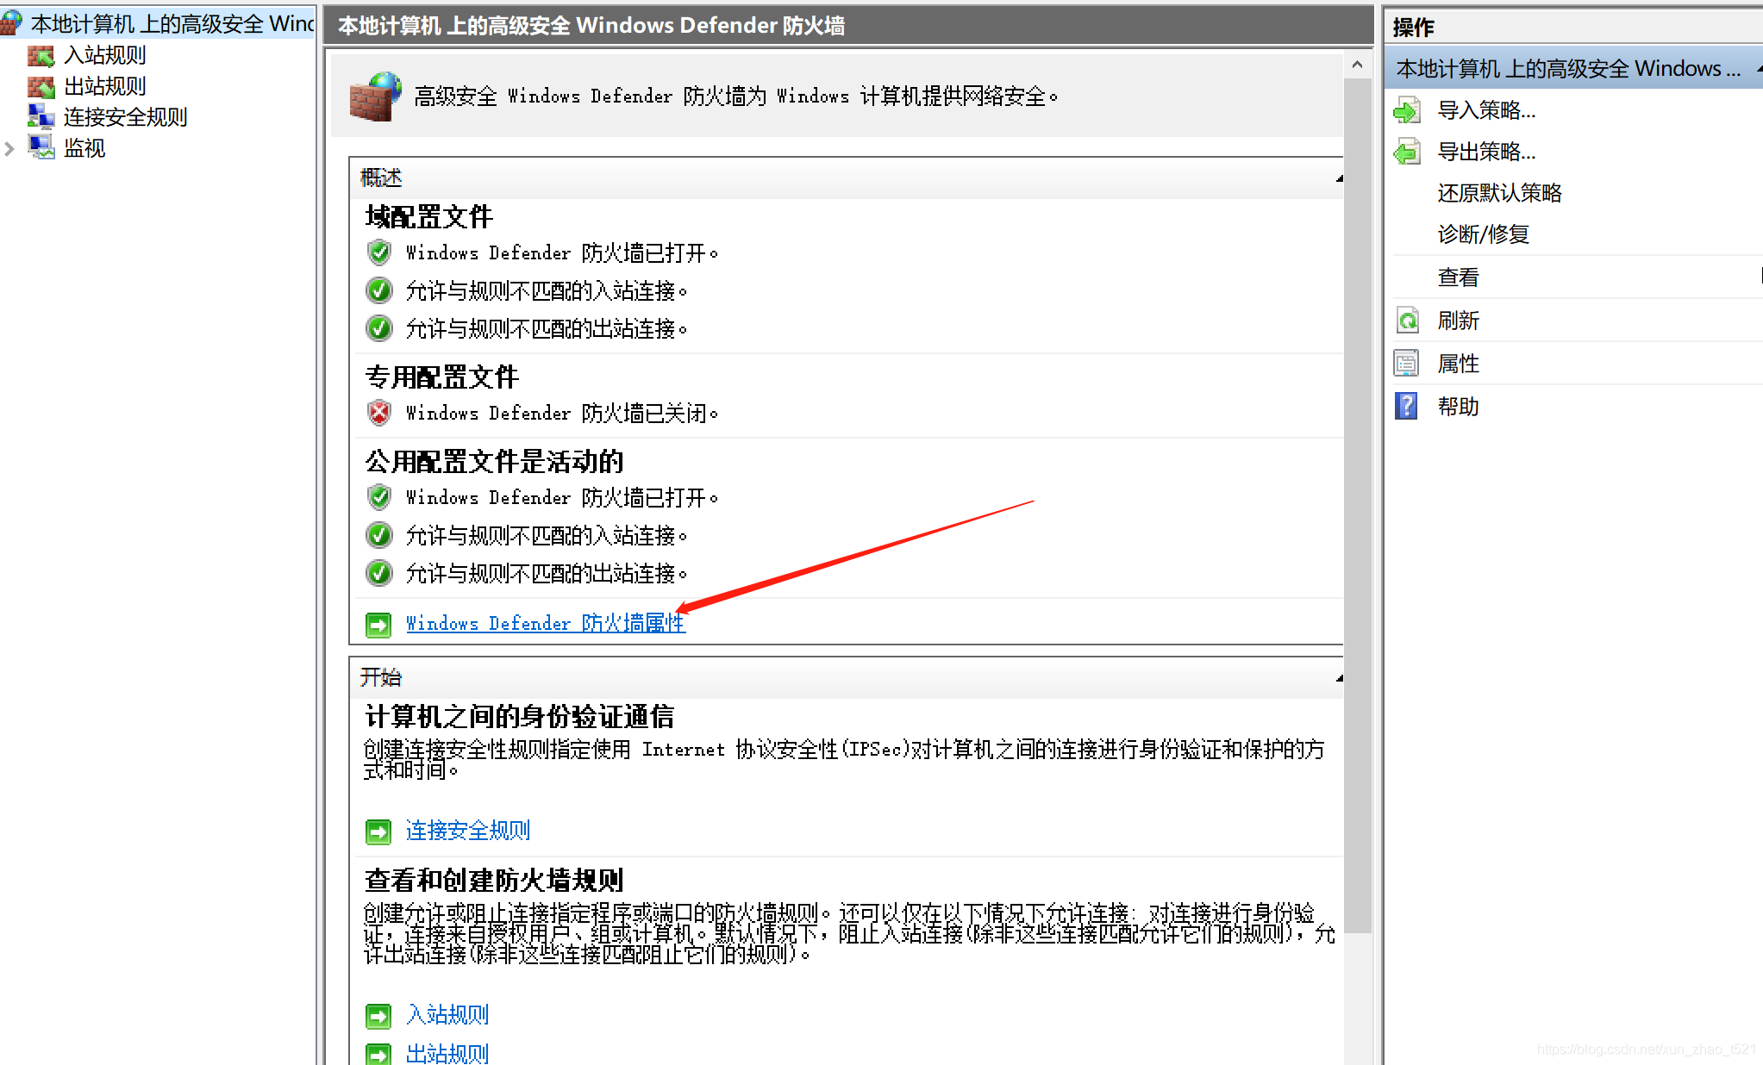Click the center pane vertical scrollbar thumb
Viewport: 1763px width, 1065px height.
(x=1357, y=505)
